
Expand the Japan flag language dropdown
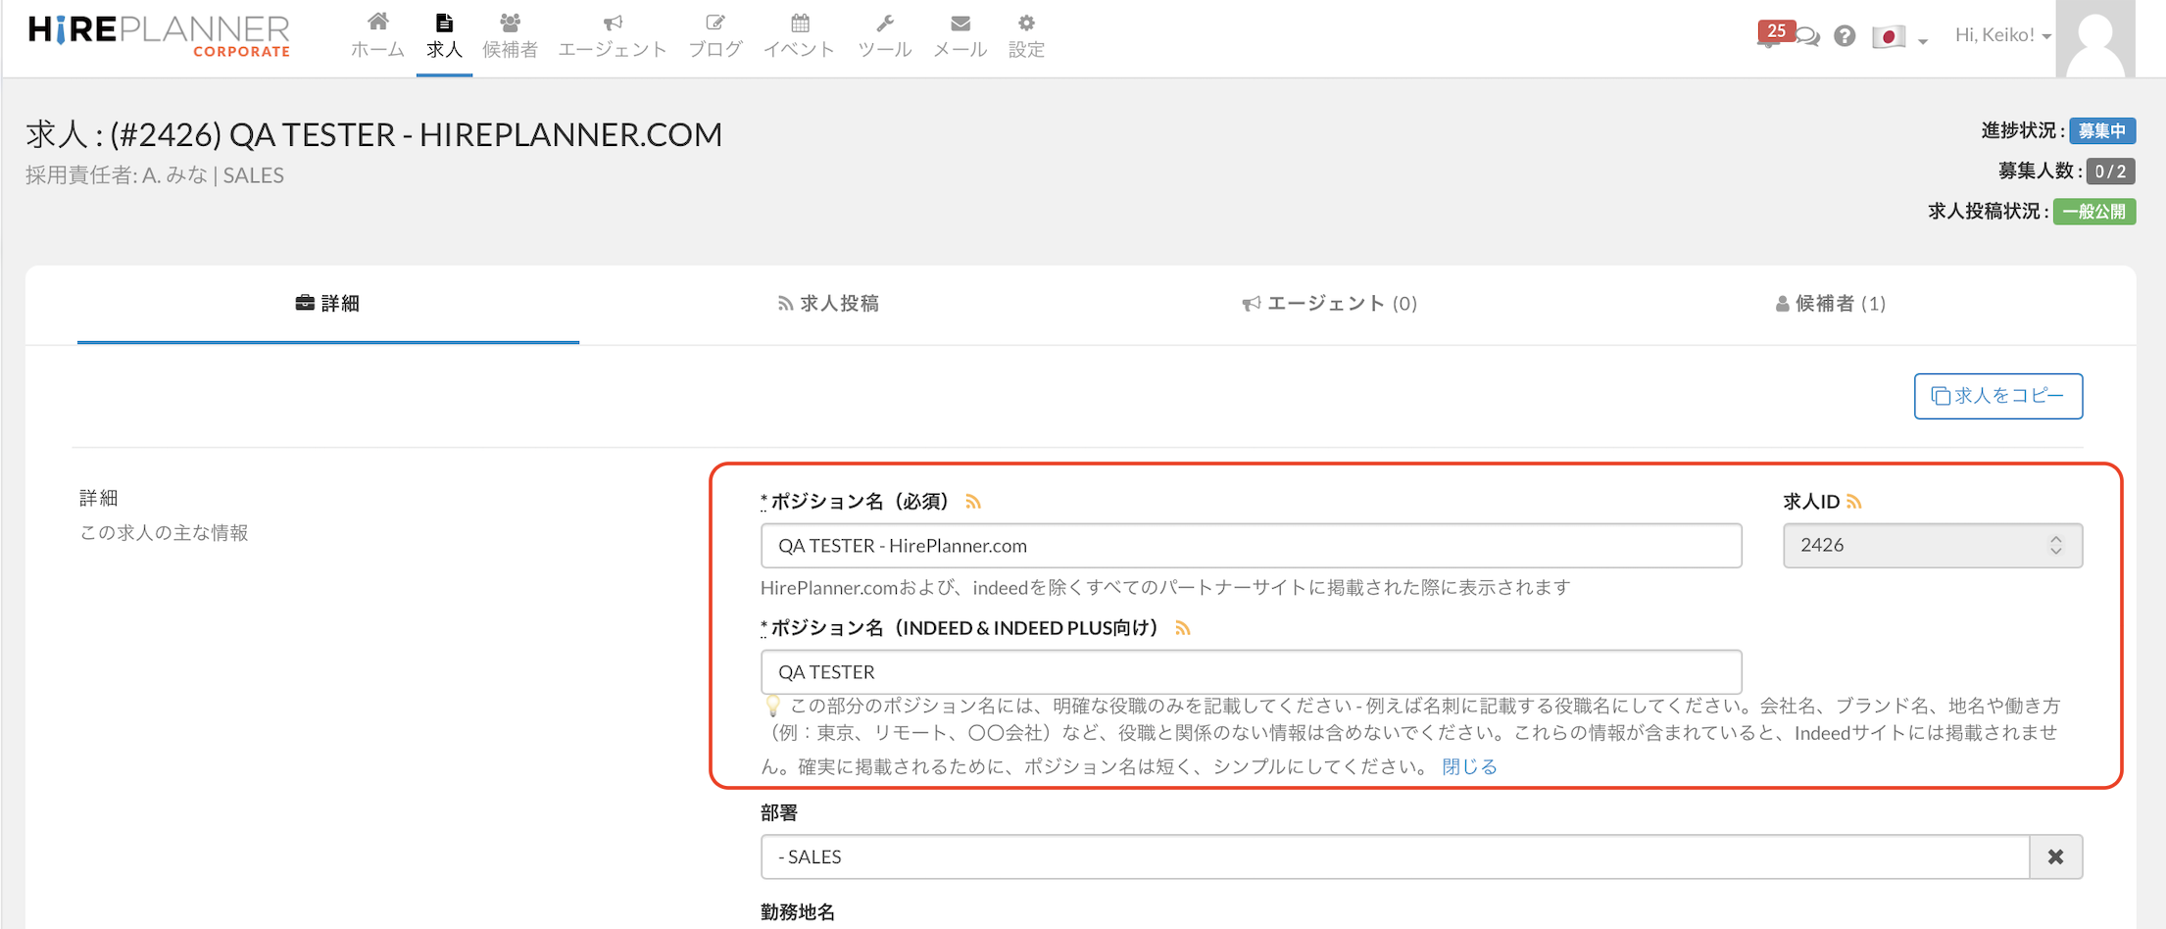coord(1899,37)
